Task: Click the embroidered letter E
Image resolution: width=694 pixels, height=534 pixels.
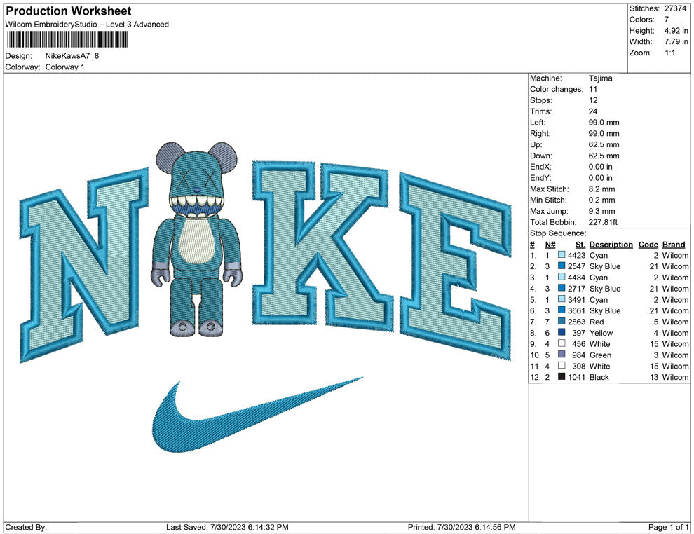Action: pyautogui.click(x=455, y=268)
